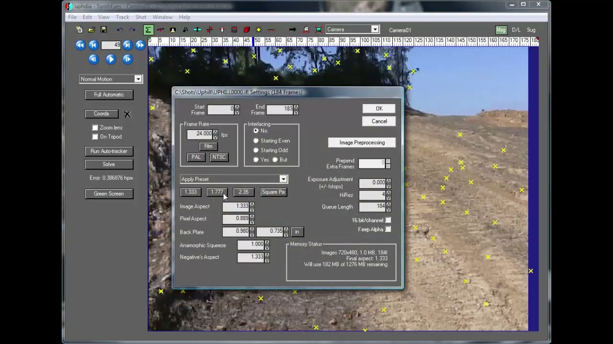Select Starting Even interlacing option
Screen dimensions: 613x344
point(256,140)
